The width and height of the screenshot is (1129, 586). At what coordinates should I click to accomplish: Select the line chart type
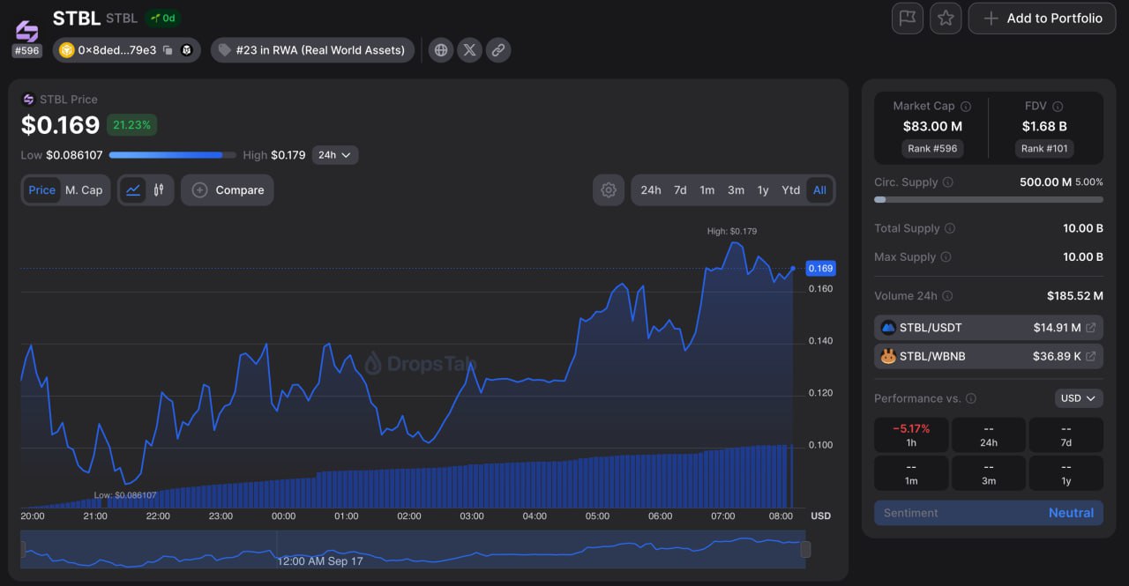coord(133,190)
